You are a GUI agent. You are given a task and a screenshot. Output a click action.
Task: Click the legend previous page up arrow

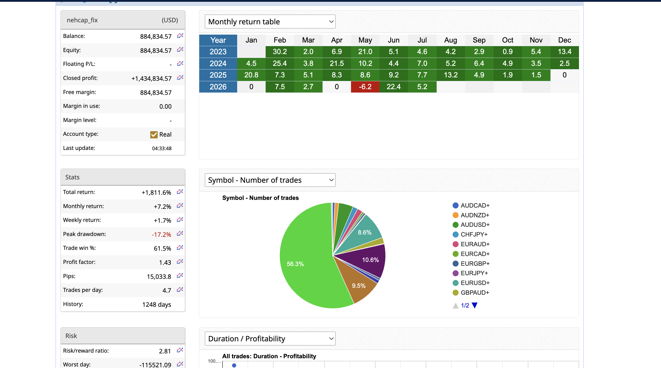[455, 305]
